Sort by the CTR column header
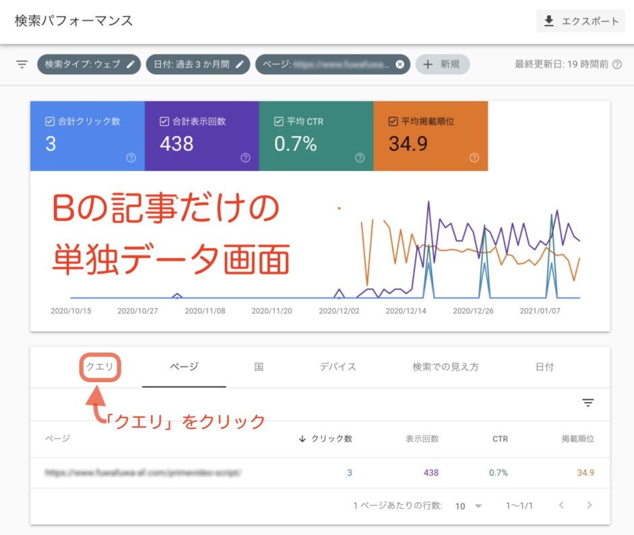Screen dimensions: 634x535 tap(500, 439)
